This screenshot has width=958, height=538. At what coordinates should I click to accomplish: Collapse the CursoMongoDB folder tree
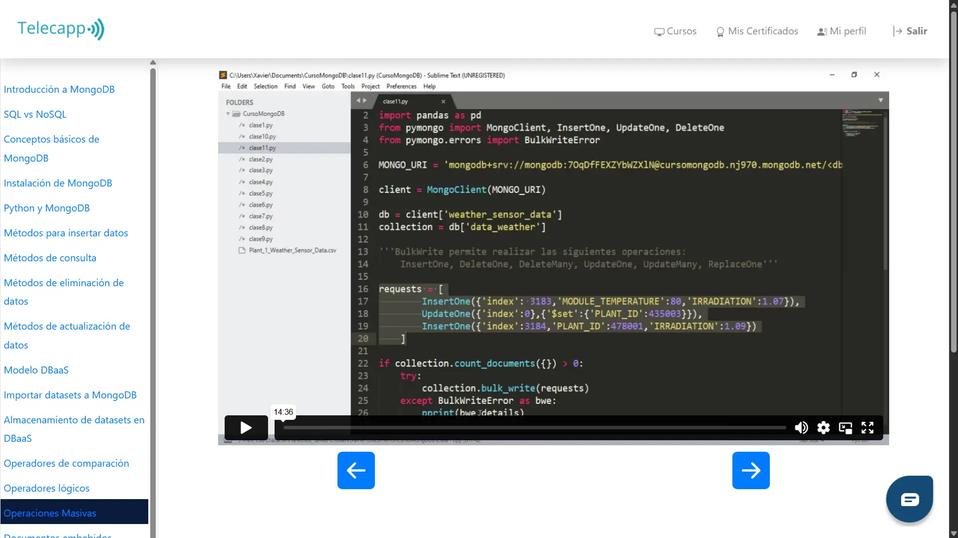[228, 114]
